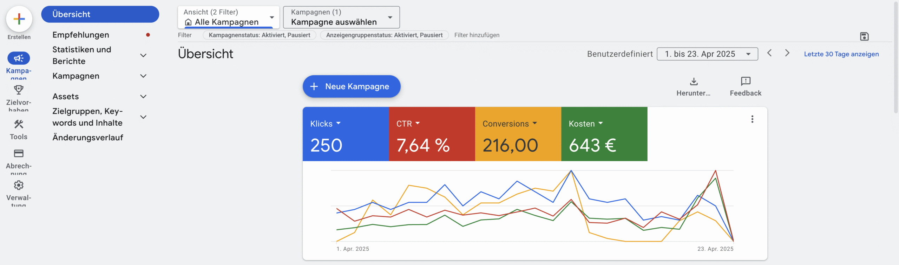Open Verwaltung gear icon

pyautogui.click(x=19, y=185)
